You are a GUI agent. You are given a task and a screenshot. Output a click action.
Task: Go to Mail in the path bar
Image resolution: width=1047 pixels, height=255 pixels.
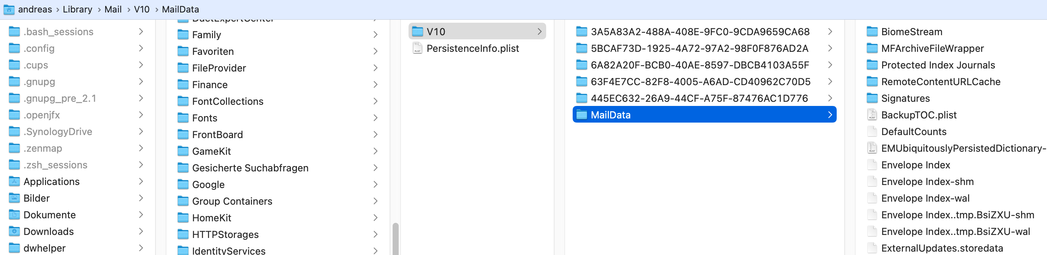(113, 9)
